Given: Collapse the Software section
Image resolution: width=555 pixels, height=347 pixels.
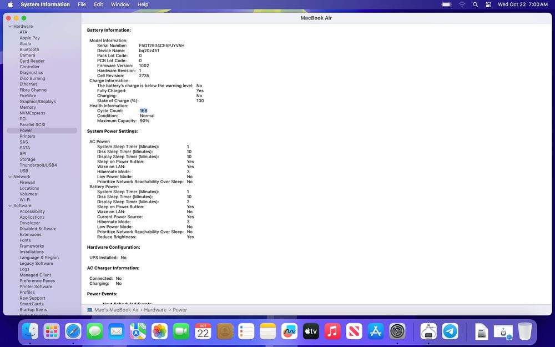Looking at the screenshot, I should click(x=10, y=206).
